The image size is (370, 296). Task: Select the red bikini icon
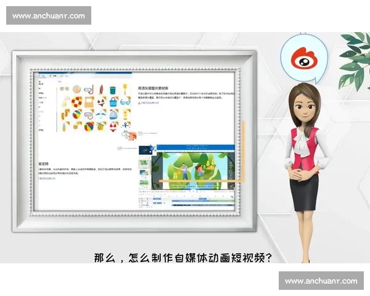[113, 127]
